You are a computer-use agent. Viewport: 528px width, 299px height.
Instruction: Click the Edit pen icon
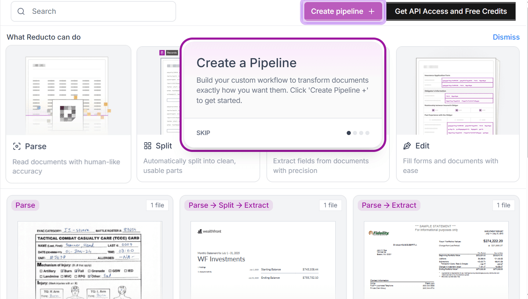coord(407,146)
